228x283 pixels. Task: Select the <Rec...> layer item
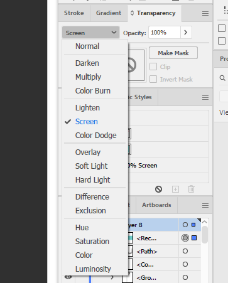coord(146,238)
